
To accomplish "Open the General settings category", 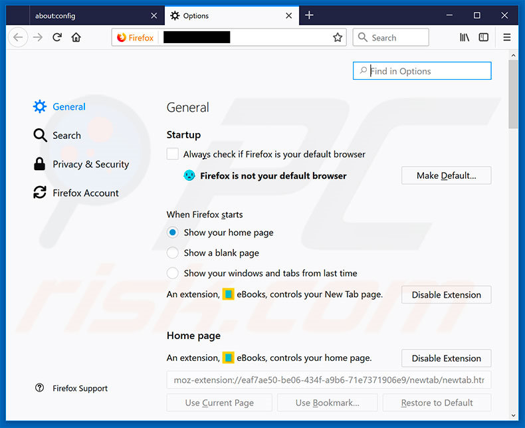I will coord(59,106).
